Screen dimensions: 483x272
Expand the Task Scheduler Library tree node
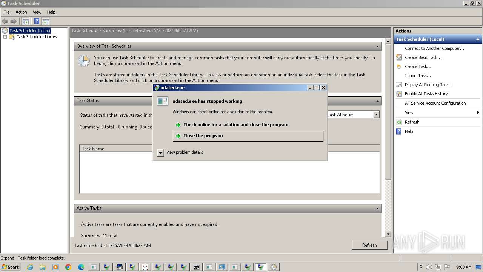5,37
